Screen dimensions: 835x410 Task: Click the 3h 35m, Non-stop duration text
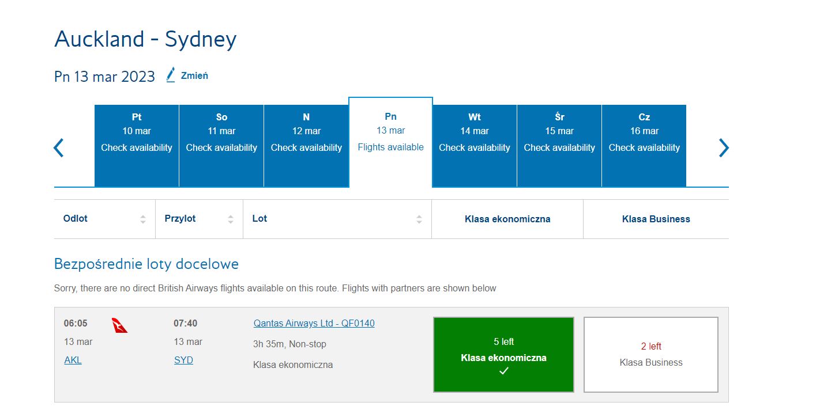tap(289, 344)
